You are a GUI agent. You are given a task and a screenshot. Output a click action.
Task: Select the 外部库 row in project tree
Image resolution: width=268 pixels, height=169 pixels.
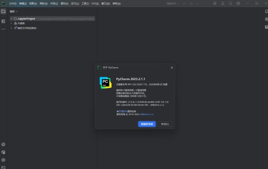click(x=52, y=23)
